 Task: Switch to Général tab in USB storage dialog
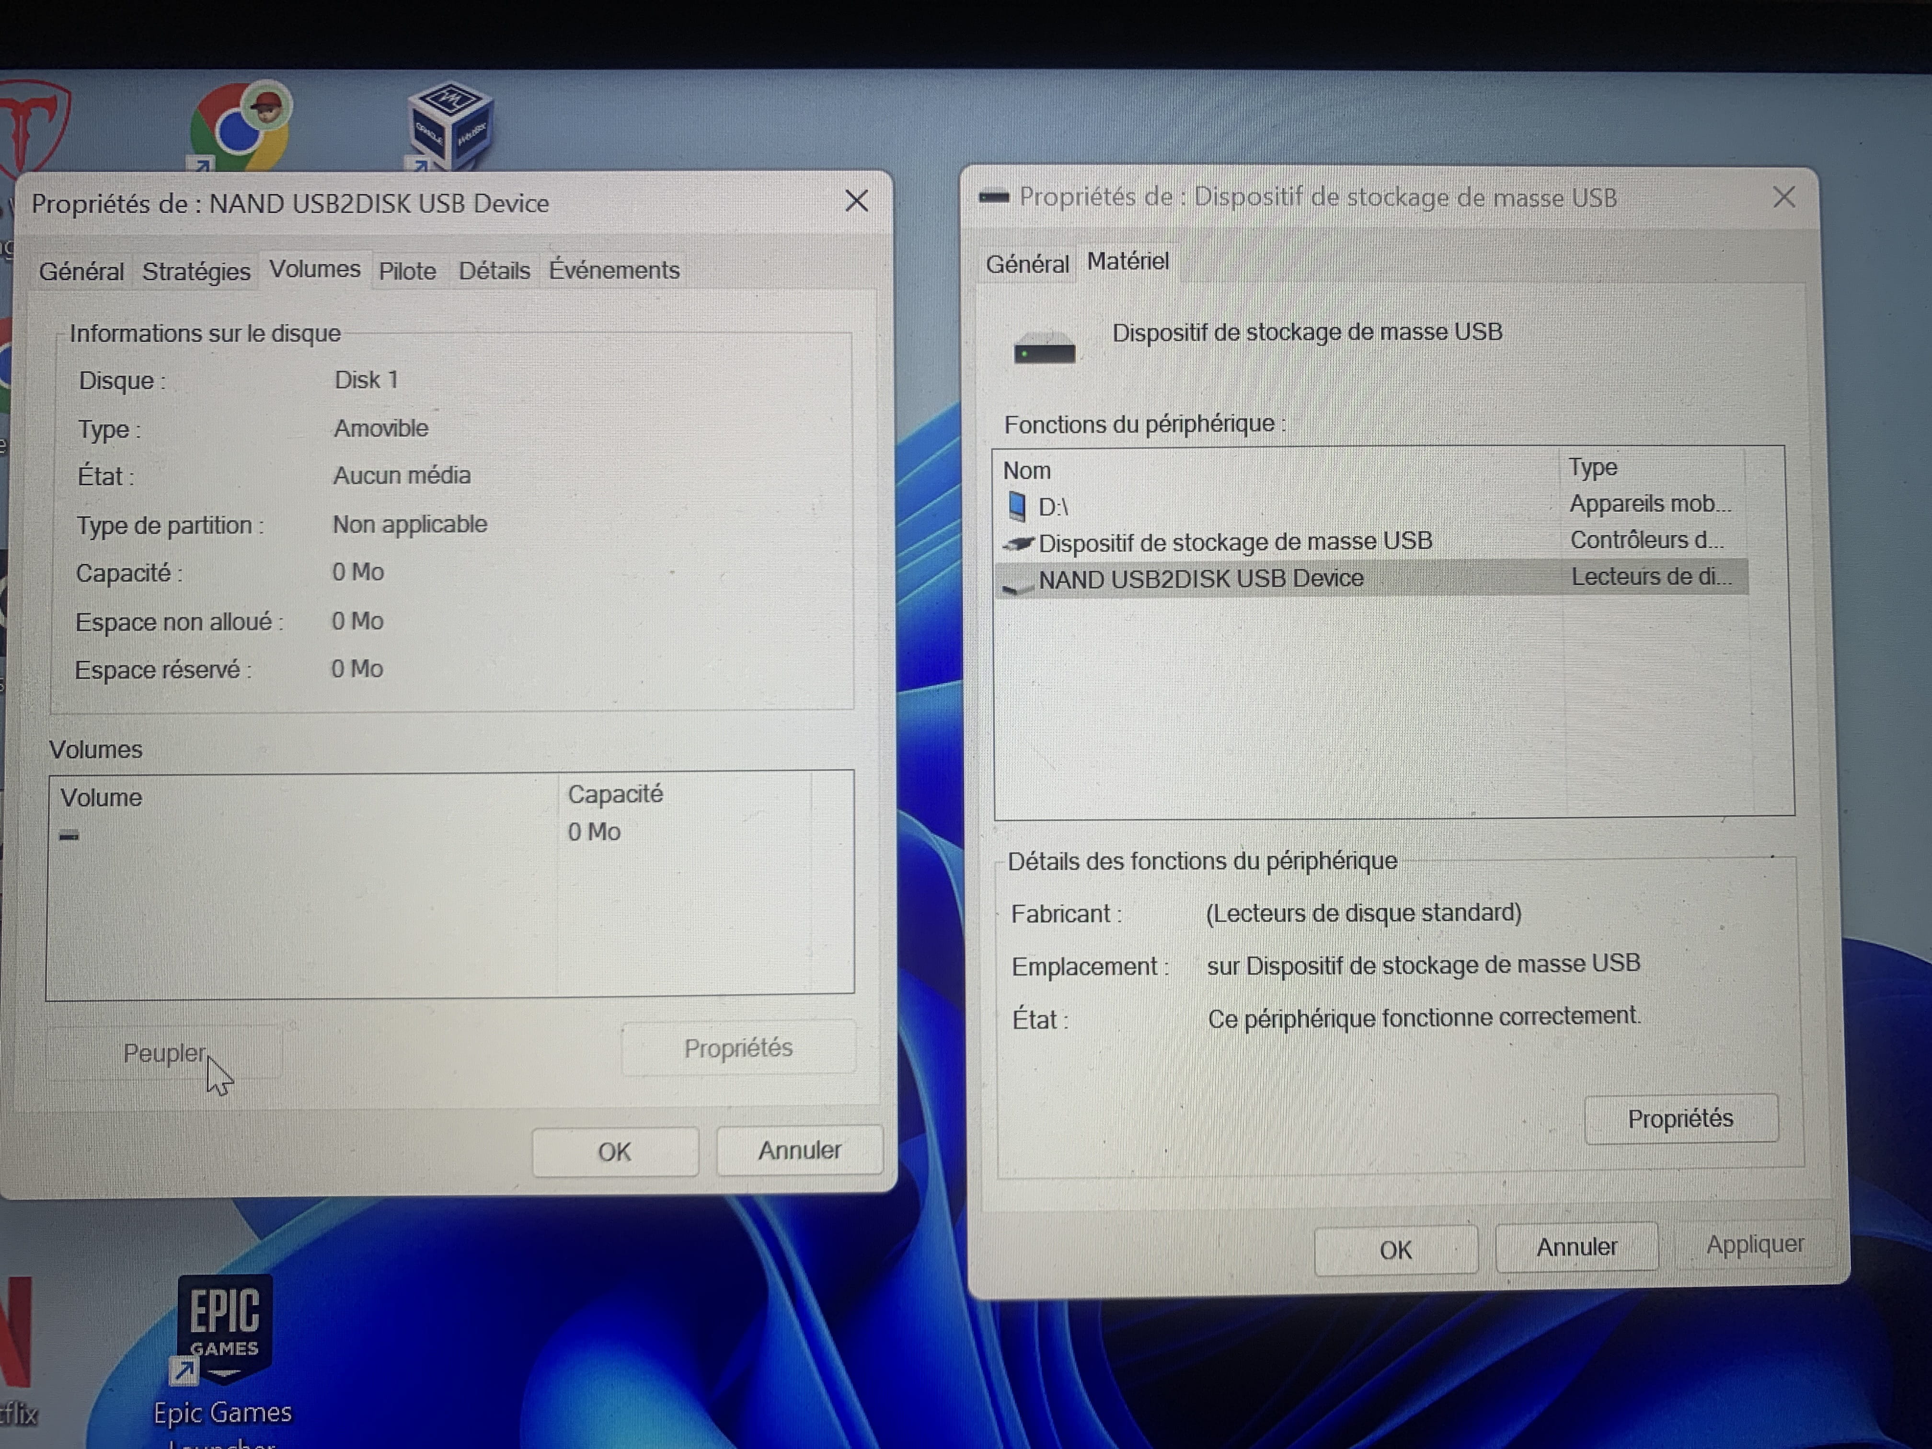(1027, 264)
